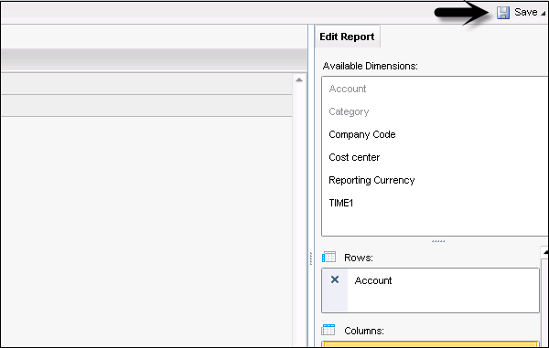Click the vertical splitter handle between panes

point(310,258)
